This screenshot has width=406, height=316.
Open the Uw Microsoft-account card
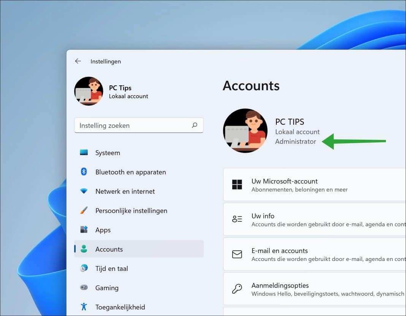pyautogui.click(x=315, y=184)
